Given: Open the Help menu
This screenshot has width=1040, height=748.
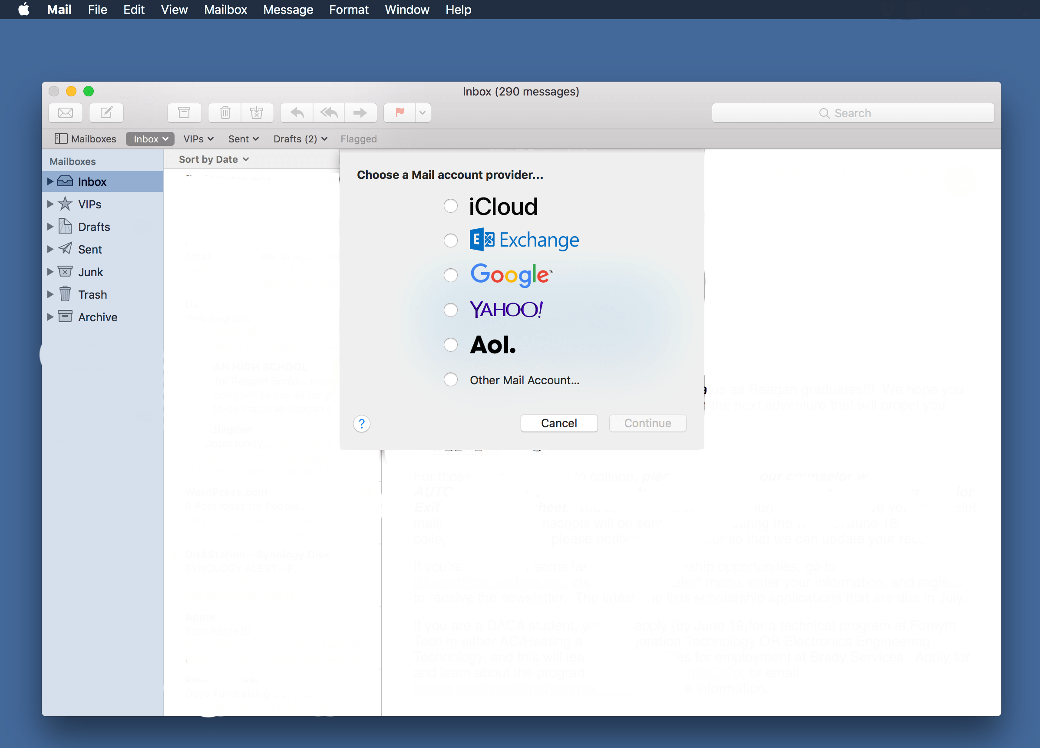Looking at the screenshot, I should (x=459, y=9).
